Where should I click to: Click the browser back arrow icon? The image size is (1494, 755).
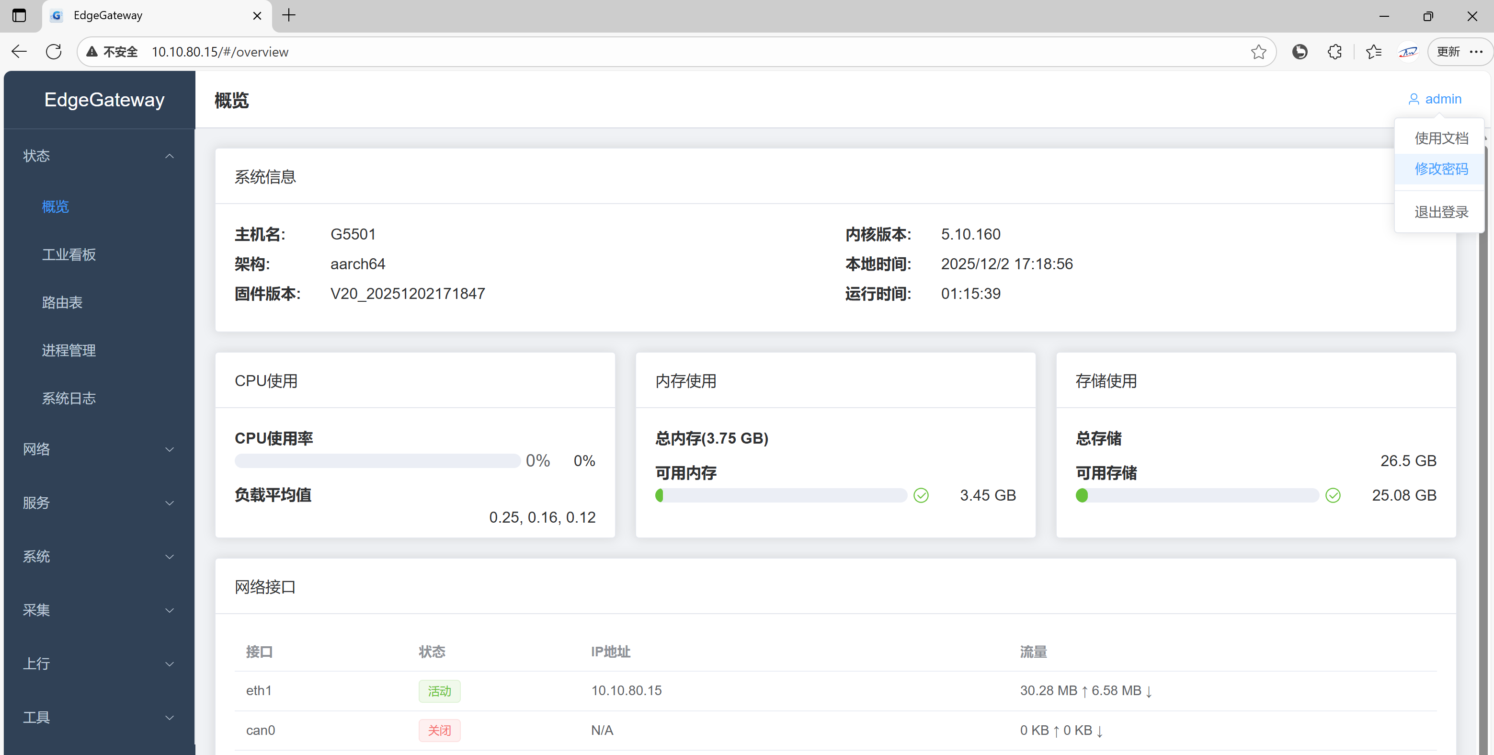[x=19, y=52]
